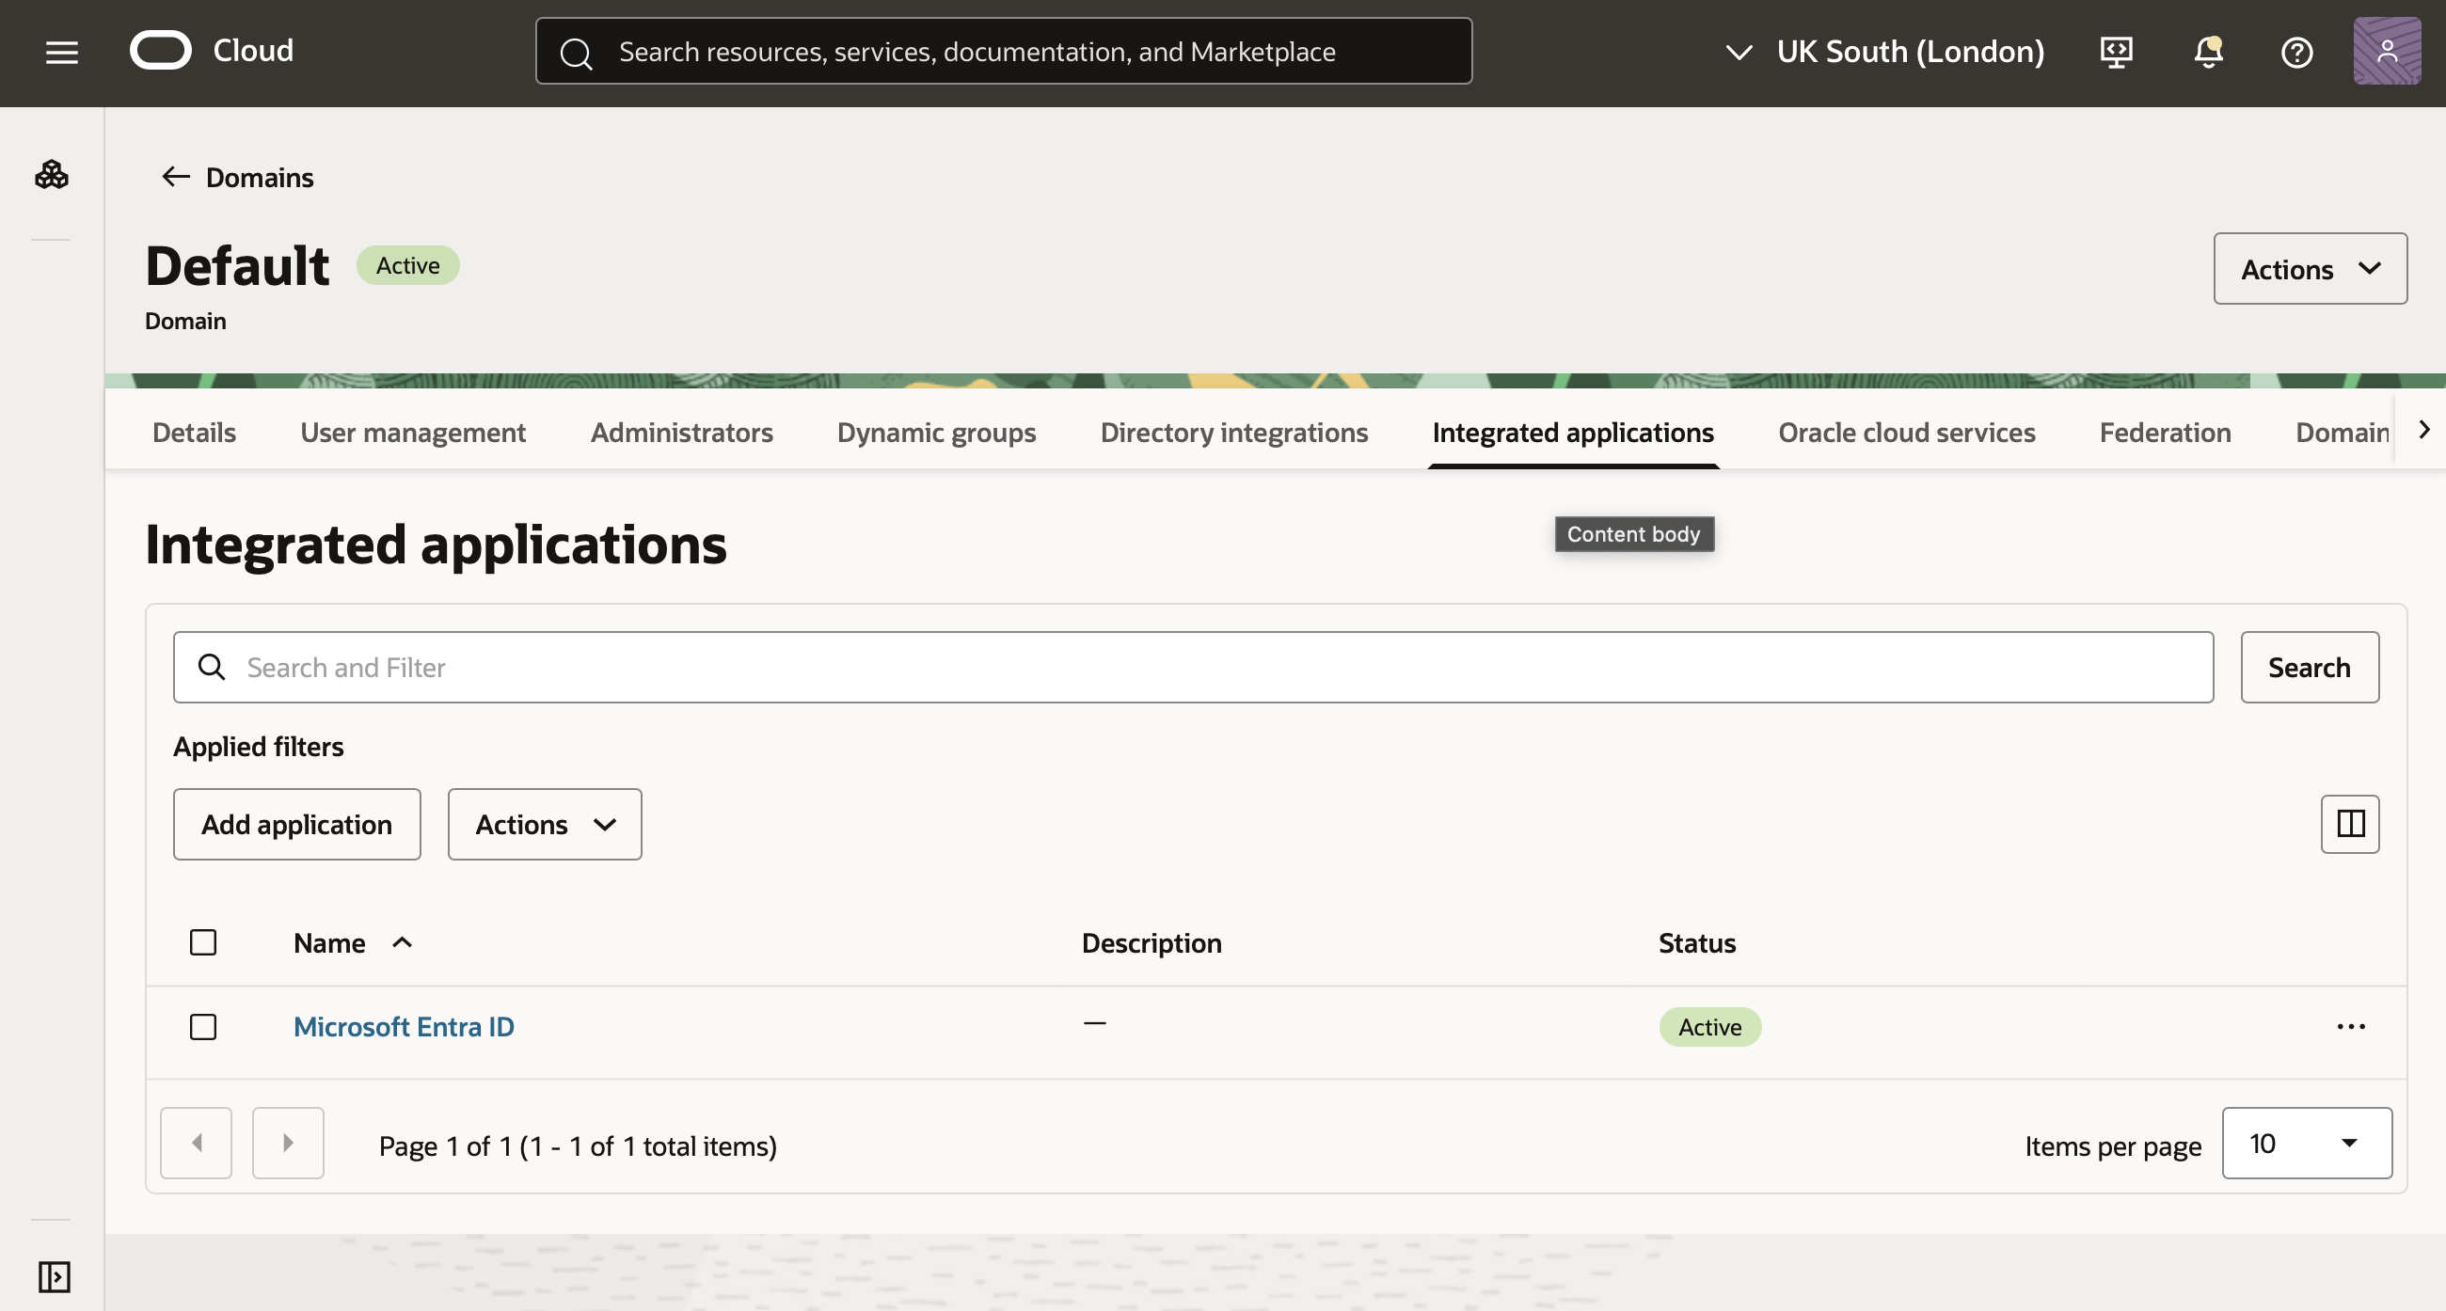This screenshot has width=2446, height=1311.
Task: Click the Add application button
Action: point(296,824)
